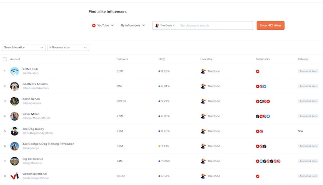Screen dimensions: 323x185
Task: Click Big Cat Rescue's profile avatar
Action: coord(15,161)
